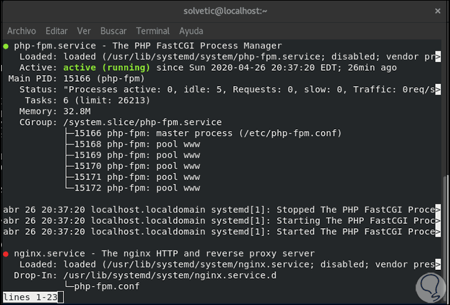Open the Ayuda help menu
Viewport: 450px width, 305px height.
point(191,31)
